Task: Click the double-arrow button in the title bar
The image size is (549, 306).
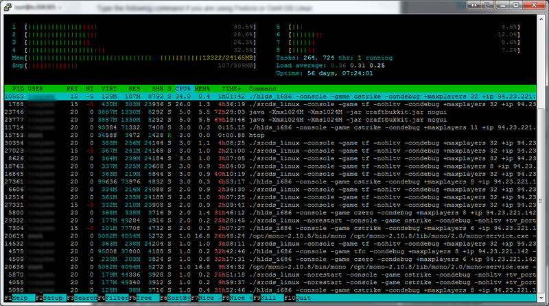Action: [x=474, y=5]
